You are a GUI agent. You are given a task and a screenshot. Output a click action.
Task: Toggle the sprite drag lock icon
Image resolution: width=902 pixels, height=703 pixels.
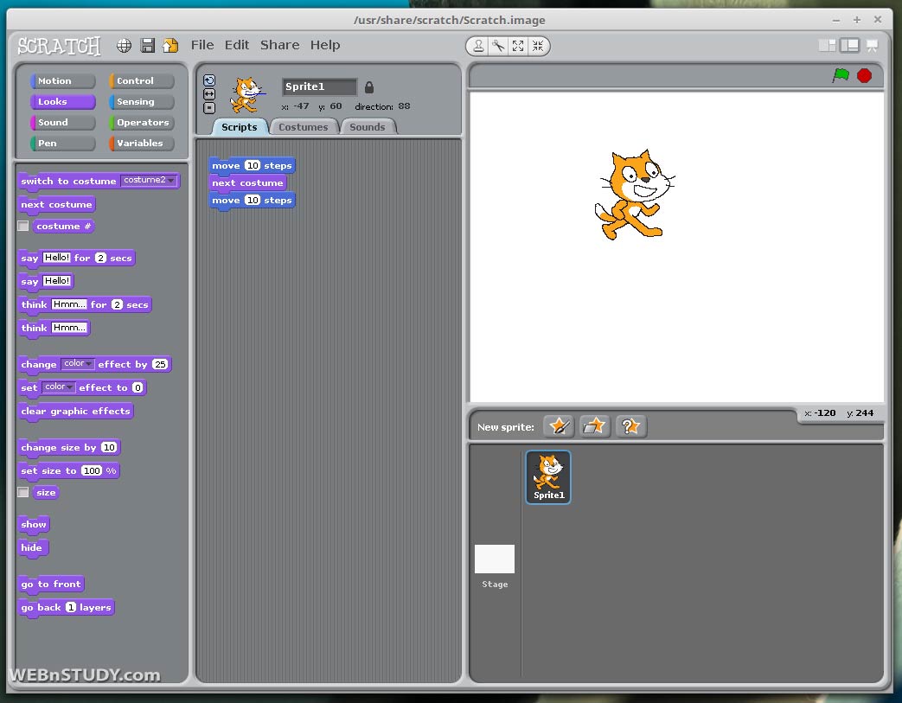[369, 86]
